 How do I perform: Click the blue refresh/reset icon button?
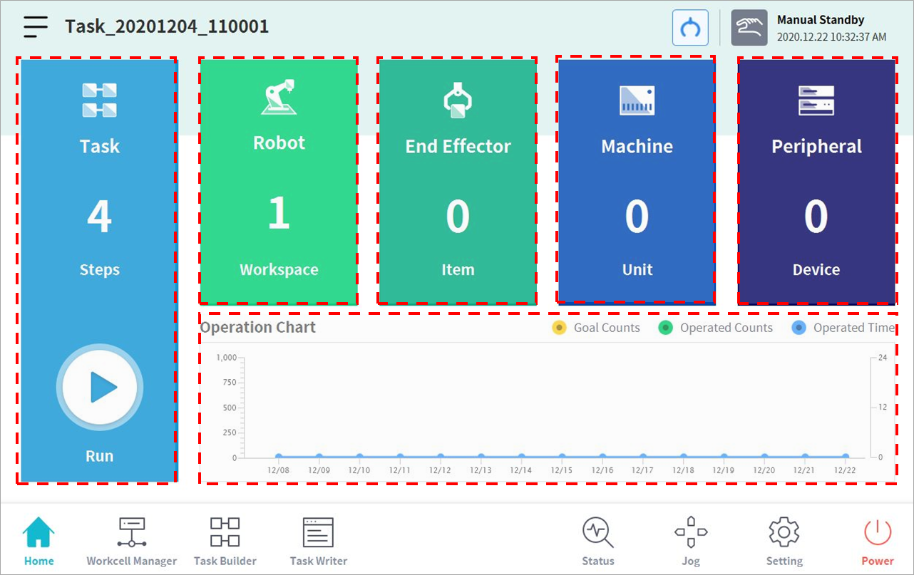690,28
